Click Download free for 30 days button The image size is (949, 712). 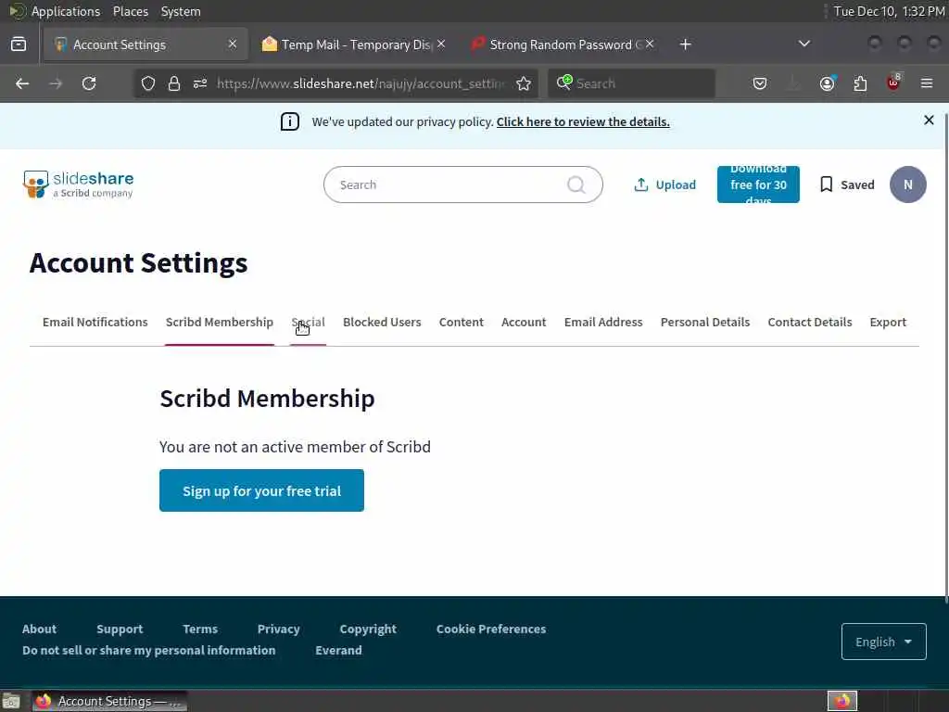pos(758,184)
